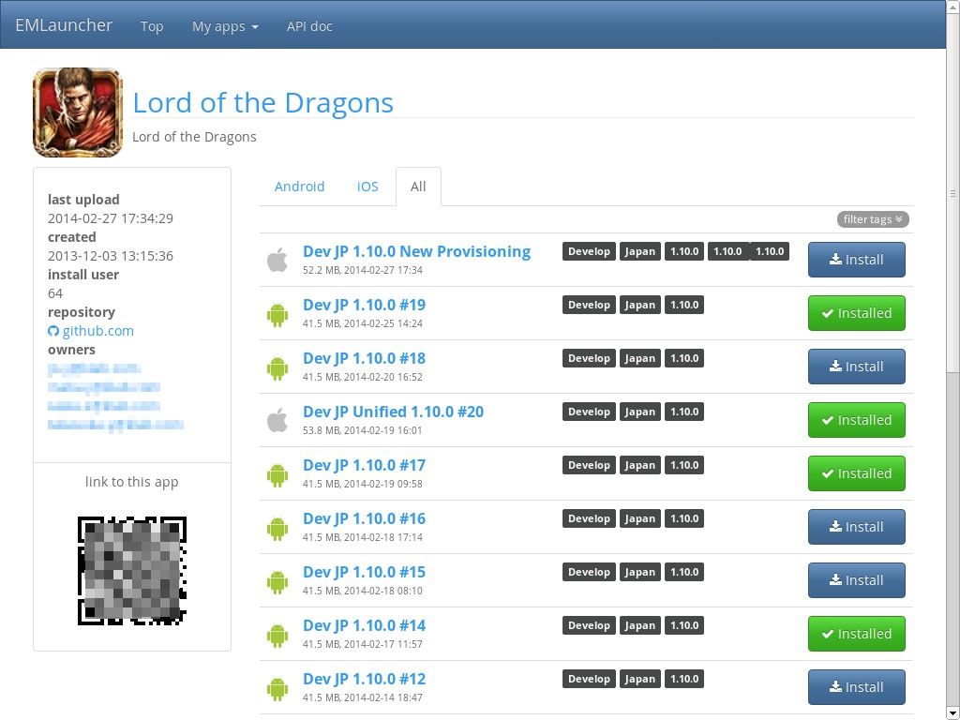
Task: Click Japan tag on Dev JP 1.10.0 #19 row
Action: point(639,305)
